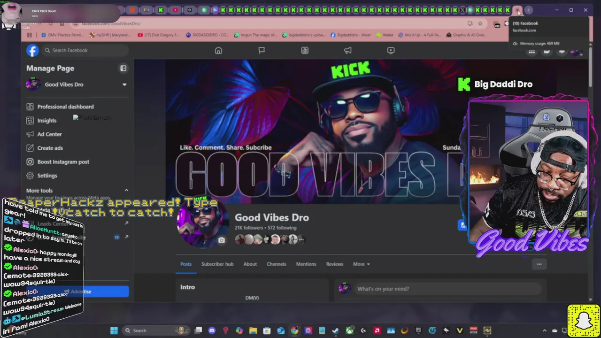This screenshot has width=601, height=338.
Task: Switch to the X browser tab
Action: pos(462,10)
